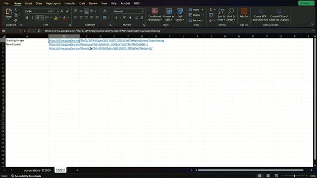The height and width of the screenshot is (178, 317).
Task: Open the File menu
Action: click(x=6, y=3)
